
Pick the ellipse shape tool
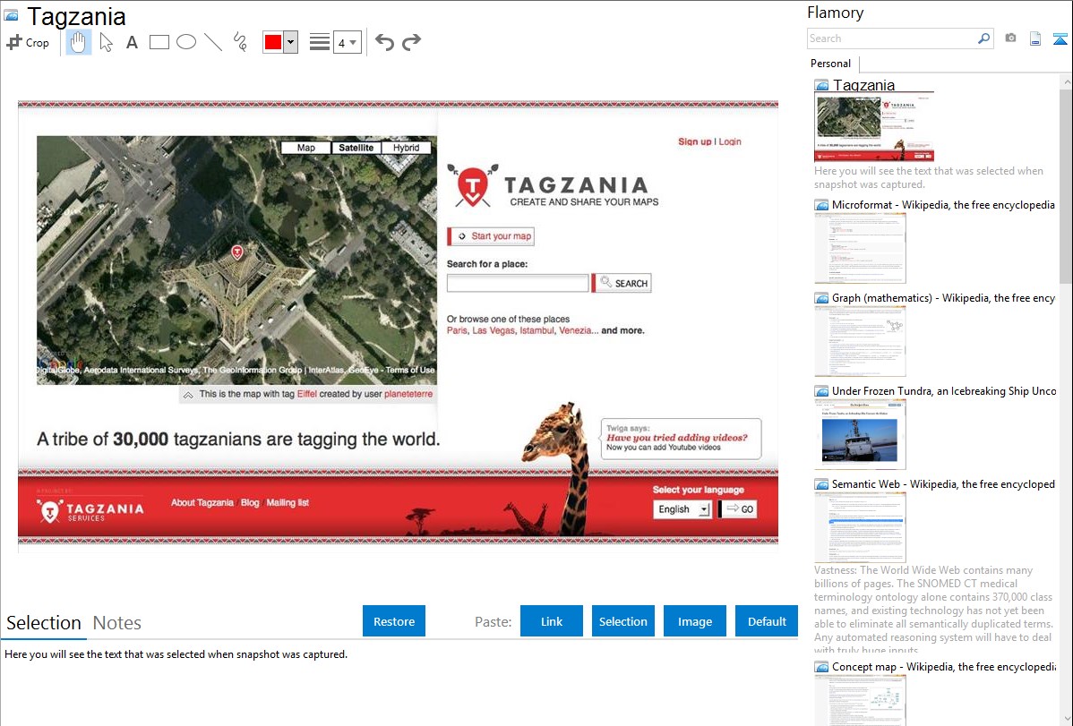pos(186,42)
